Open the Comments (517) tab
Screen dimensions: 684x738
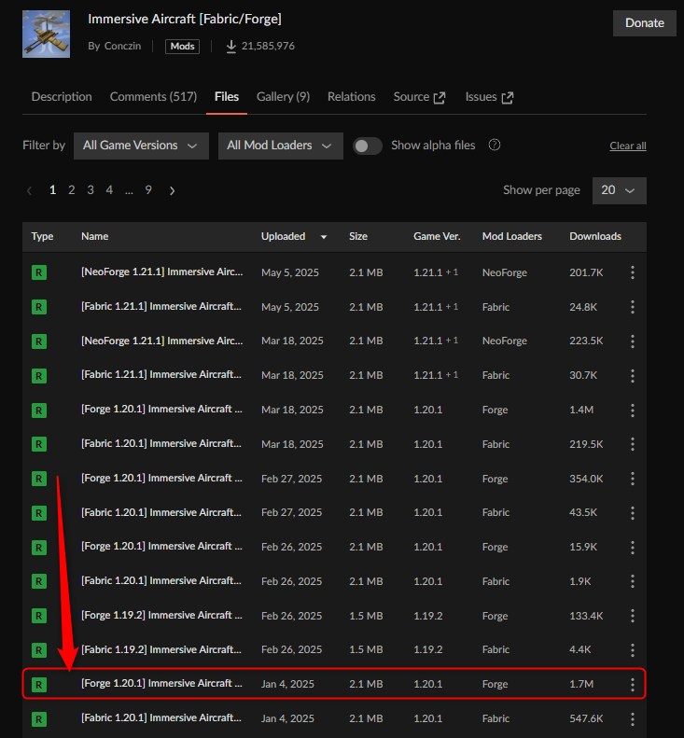tap(153, 96)
